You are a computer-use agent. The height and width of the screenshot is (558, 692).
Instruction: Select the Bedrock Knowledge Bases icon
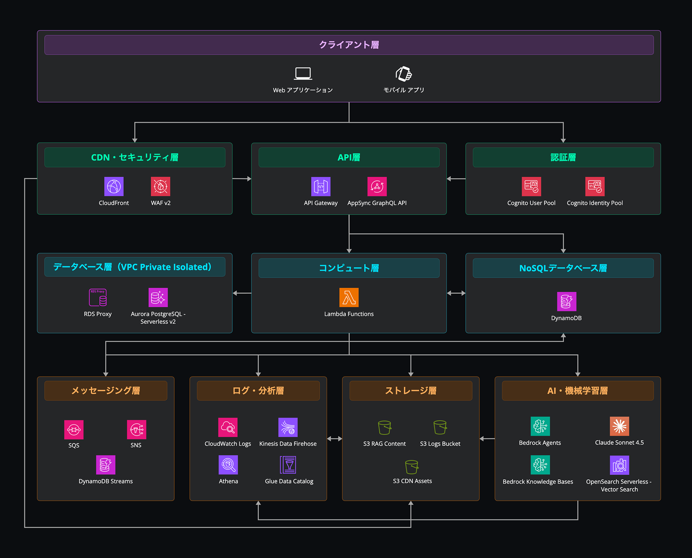coord(540,465)
